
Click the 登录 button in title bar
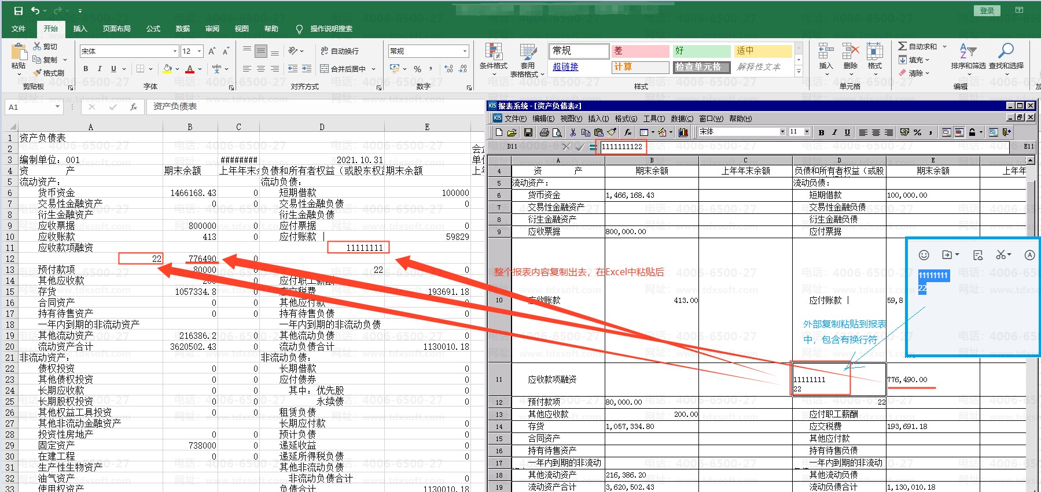987,10
